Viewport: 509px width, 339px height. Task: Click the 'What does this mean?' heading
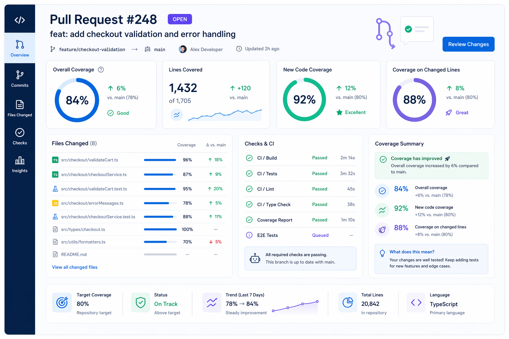coord(412,252)
